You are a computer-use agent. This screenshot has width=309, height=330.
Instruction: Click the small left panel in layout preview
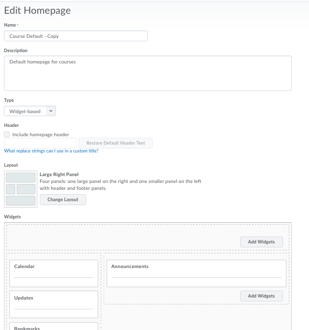[10, 189]
